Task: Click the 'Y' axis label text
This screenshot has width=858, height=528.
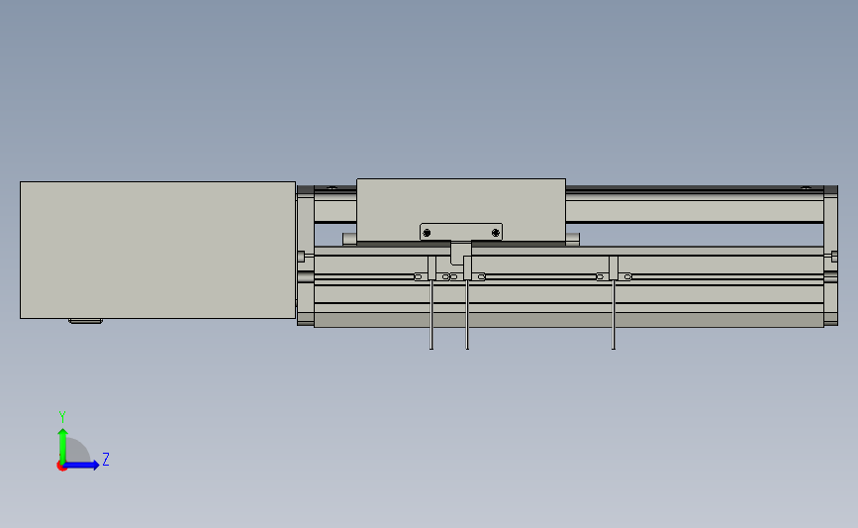Action: 62,417
